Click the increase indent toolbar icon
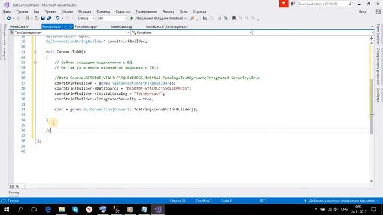 click(x=226, y=19)
